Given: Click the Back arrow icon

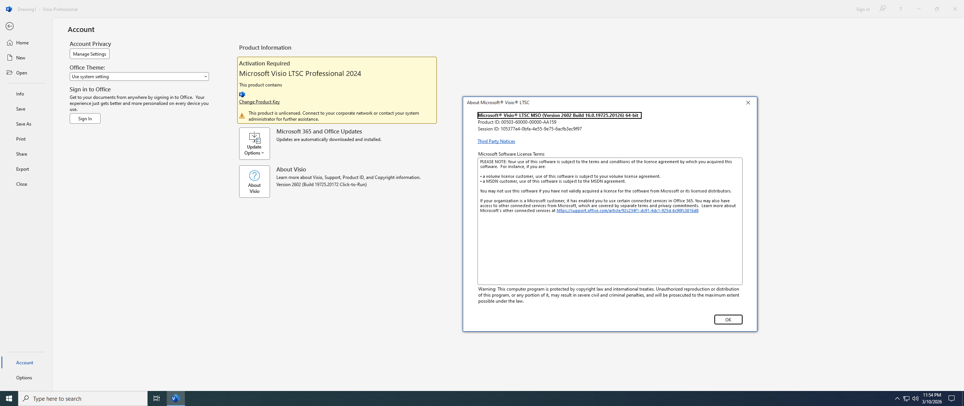Looking at the screenshot, I should 10,26.
